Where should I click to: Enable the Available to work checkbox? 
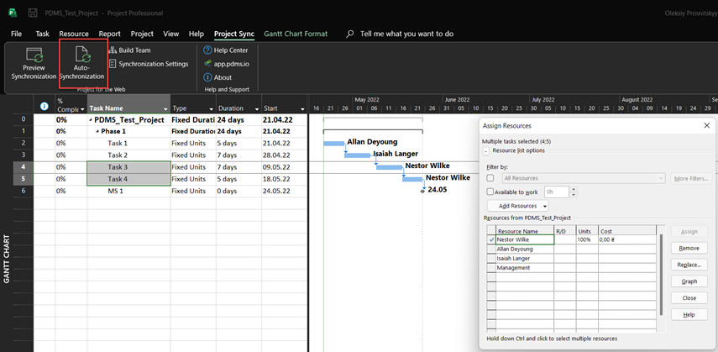coord(490,192)
